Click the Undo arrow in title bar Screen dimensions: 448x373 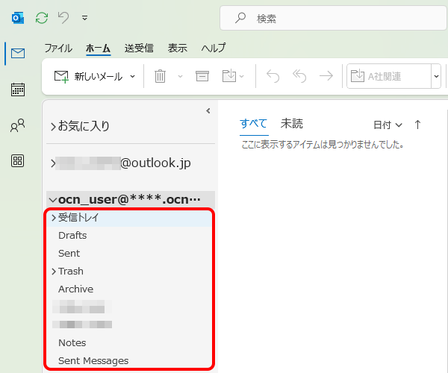pyautogui.click(x=63, y=16)
